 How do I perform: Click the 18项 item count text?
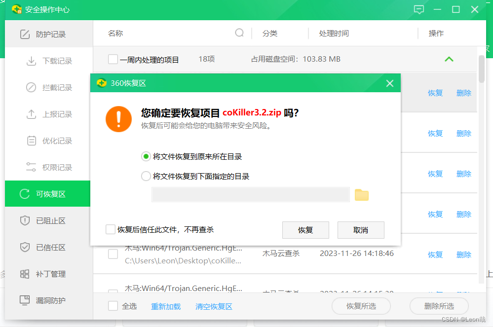pyautogui.click(x=207, y=59)
